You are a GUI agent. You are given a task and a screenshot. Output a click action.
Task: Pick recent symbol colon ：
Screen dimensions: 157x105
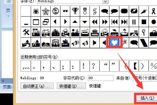coord(75,66)
